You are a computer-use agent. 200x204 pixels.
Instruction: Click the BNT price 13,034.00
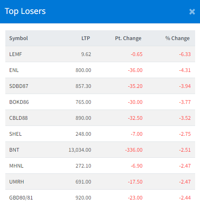80,150
